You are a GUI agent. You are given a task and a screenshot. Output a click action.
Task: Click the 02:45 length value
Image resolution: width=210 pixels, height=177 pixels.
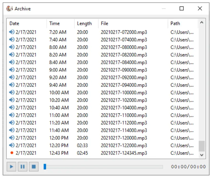pyautogui.click(x=82, y=153)
